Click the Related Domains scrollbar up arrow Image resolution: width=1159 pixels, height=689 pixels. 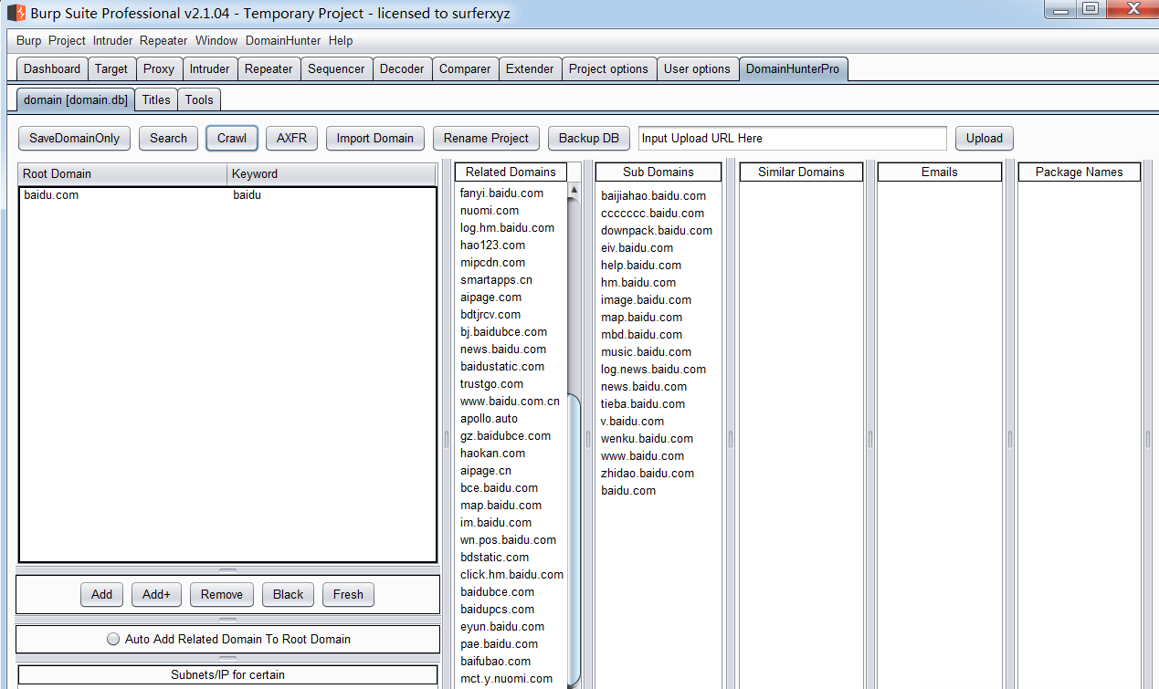coord(574,190)
